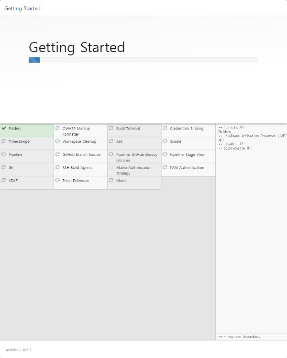
Task: Click the Folders entry in the install log
Action: coord(225,131)
